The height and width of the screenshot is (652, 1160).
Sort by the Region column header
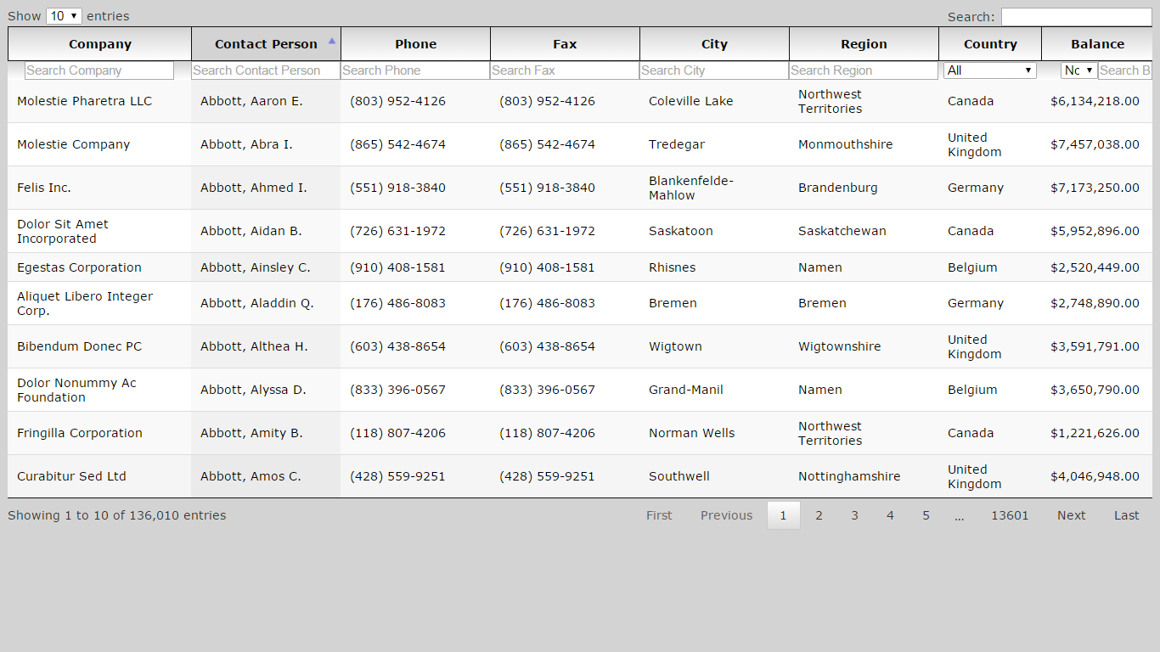tap(864, 44)
